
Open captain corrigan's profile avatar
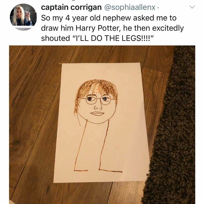[x=23, y=17]
